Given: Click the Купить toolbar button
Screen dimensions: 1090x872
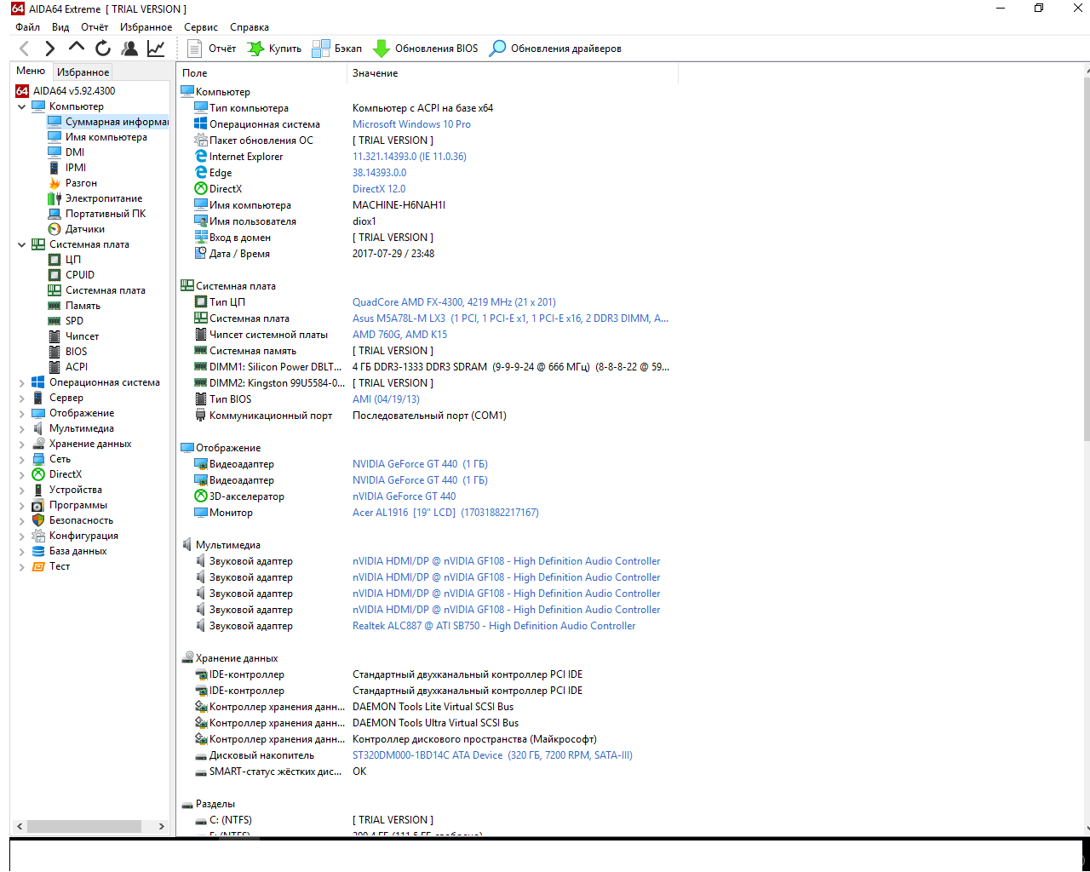Looking at the screenshot, I should click(x=274, y=49).
